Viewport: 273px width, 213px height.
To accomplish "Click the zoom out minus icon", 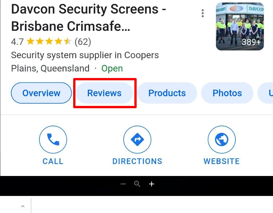I will click(123, 184).
